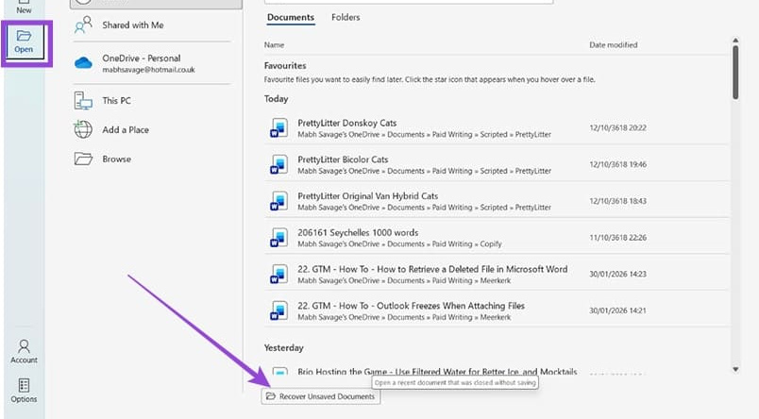Click Word icon beside 206161 Seychelles document
The width and height of the screenshot is (759, 419).
click(x=278, y=238)
